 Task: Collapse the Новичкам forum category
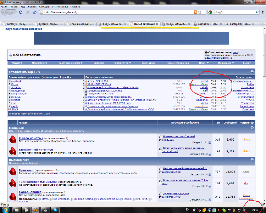[252, 127]
